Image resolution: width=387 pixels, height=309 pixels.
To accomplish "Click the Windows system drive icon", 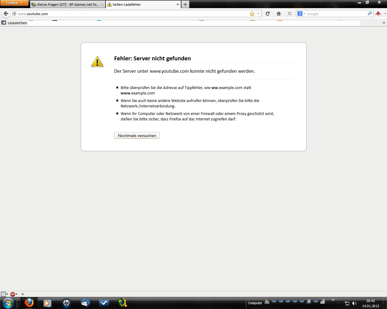I will point(267,301).
